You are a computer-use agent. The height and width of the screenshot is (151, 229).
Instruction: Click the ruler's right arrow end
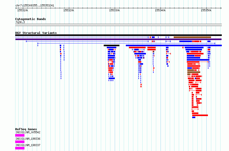[221, 8]
